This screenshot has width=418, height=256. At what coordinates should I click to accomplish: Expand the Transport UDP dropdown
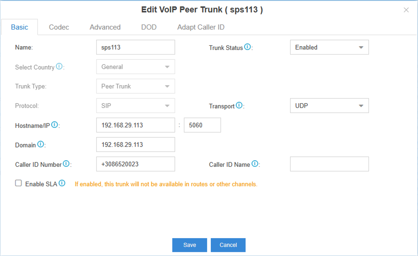329,106
